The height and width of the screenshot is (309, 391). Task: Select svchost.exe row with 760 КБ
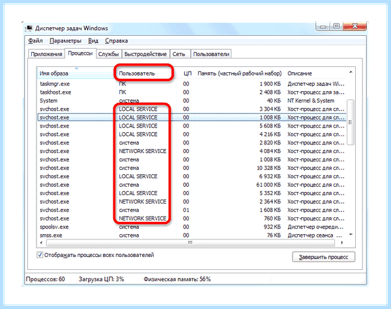coord(192,219)
